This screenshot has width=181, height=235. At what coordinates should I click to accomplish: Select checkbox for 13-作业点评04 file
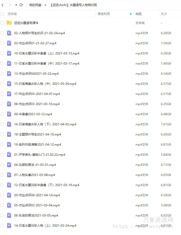click(x=2, y=74)
